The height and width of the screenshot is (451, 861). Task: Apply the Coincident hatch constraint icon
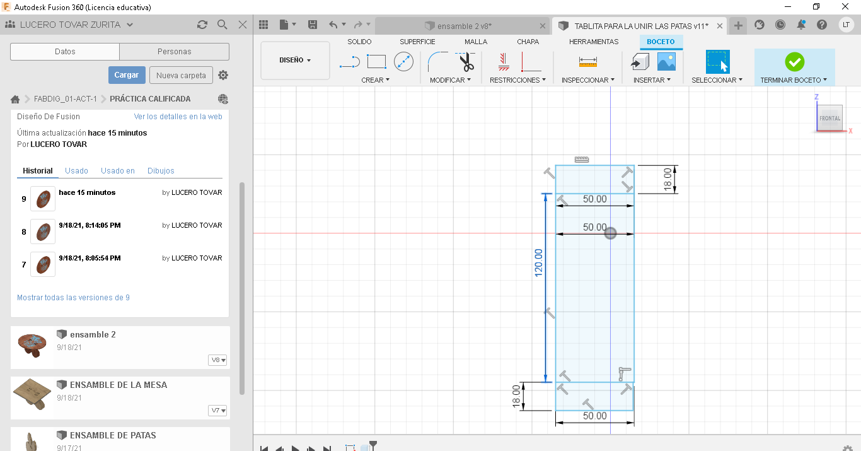click(503, 62)
